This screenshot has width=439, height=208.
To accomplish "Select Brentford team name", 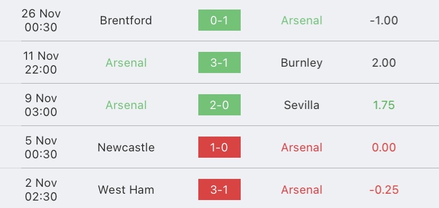I will click(x=126, y=21).
